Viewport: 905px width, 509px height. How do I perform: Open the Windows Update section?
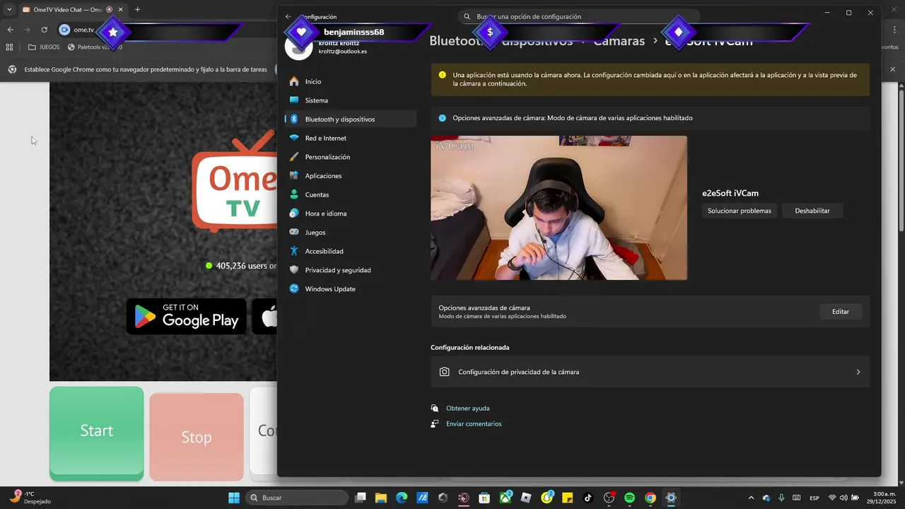pos(351,288)
